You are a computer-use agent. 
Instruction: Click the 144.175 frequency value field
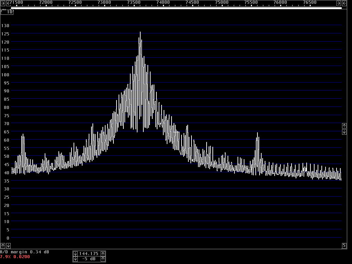point(89,254)
